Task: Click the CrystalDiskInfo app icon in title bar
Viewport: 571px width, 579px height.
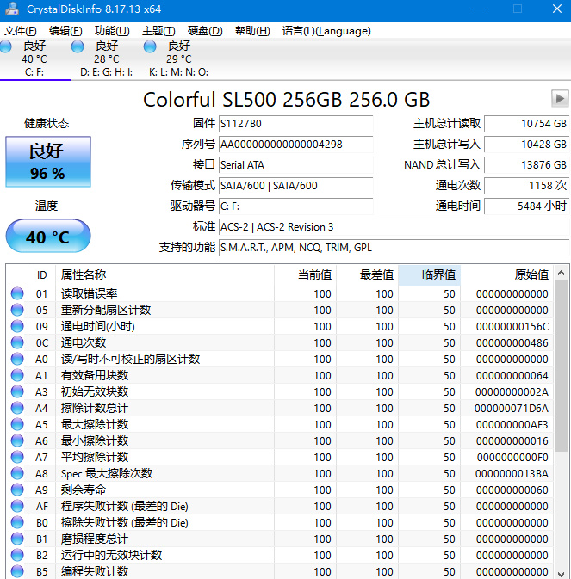Action: 11,9
